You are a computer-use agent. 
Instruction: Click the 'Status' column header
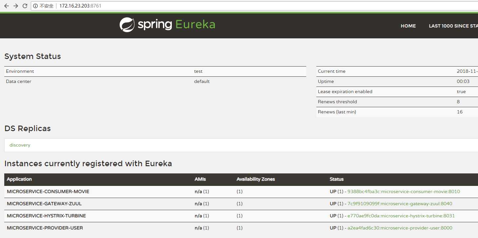(x=337, y=179)
